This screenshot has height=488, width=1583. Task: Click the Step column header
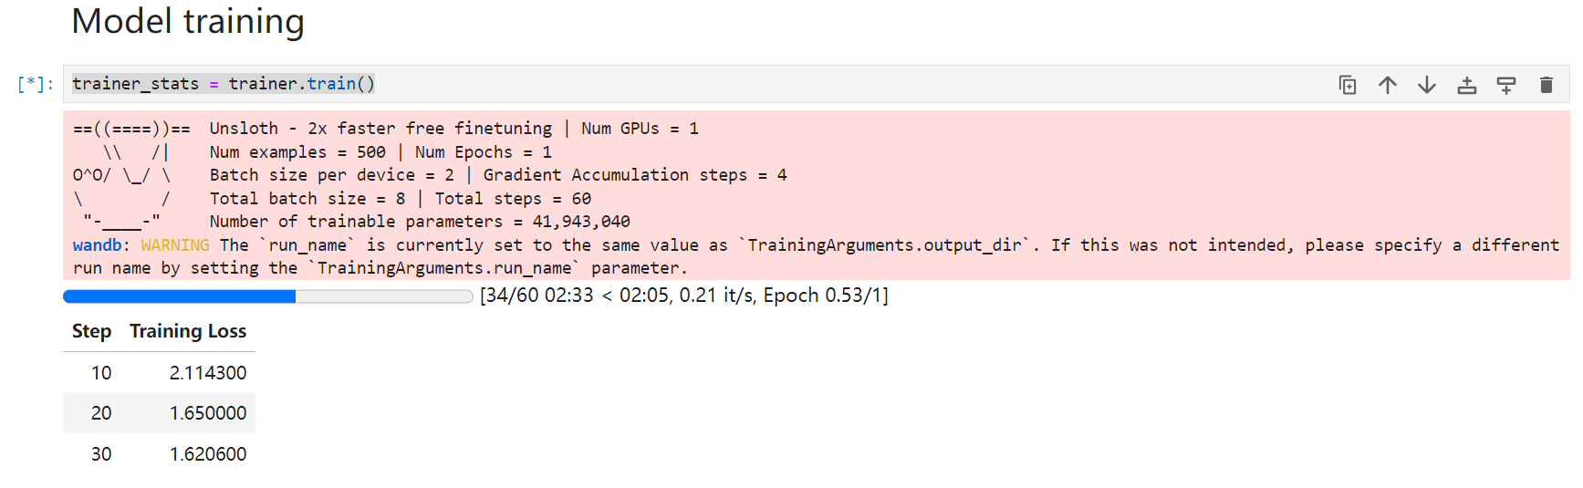pos(91,331)
